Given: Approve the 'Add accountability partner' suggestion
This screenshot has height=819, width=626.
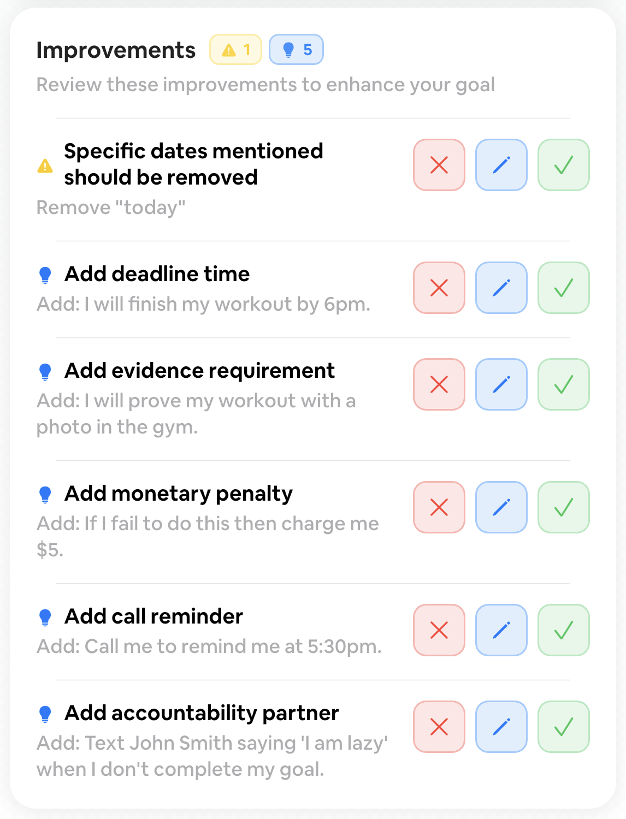Looking at the screenshot, I should (564, 727).
